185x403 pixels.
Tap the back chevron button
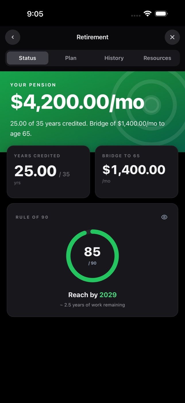click(13, 37)
